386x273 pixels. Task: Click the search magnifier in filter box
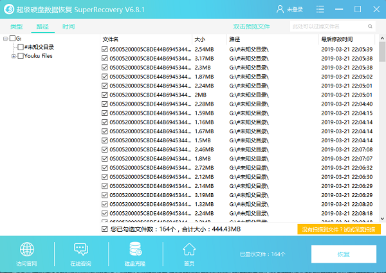(372, 26)
